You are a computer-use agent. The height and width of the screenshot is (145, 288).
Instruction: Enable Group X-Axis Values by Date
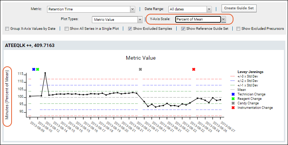(x=7, y=29)
